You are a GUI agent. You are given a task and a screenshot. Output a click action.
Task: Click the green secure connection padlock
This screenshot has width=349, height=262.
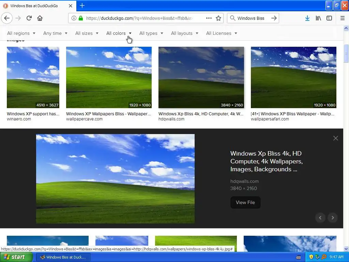(x=81, y=18)
